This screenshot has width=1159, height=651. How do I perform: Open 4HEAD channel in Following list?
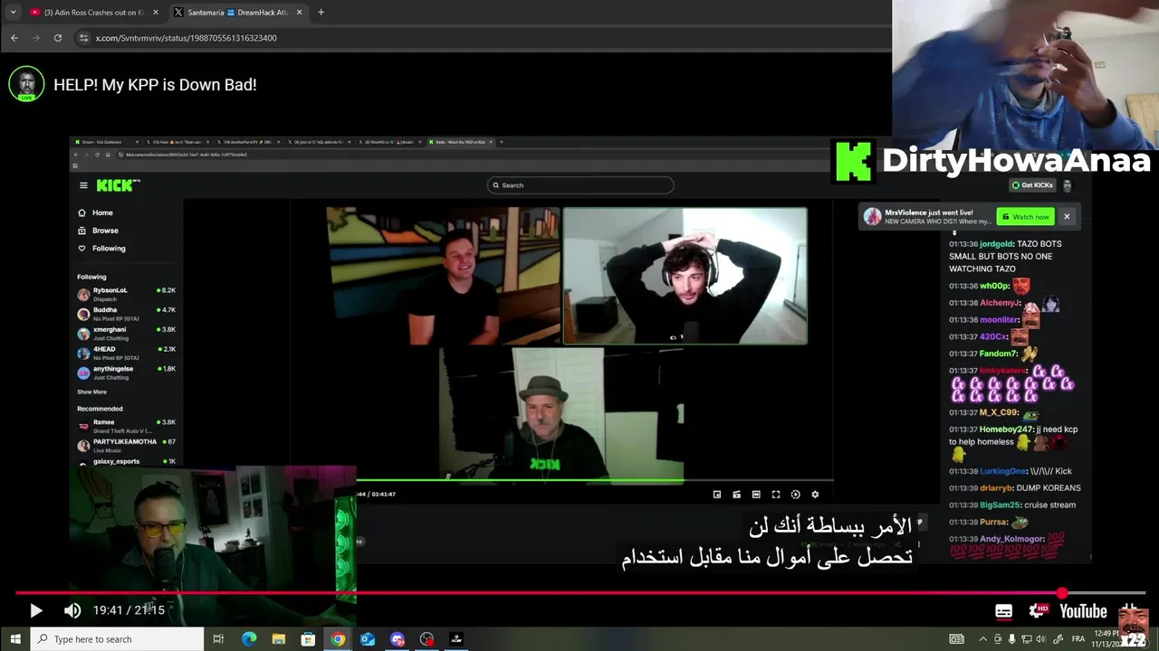(127, 352)
